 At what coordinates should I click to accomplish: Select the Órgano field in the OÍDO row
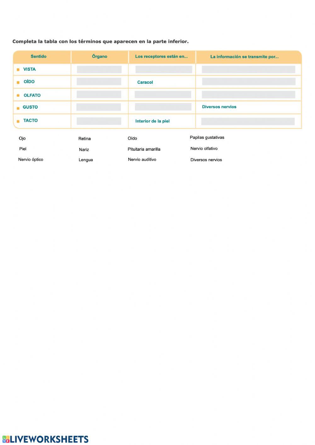click(x=99, y=82)
